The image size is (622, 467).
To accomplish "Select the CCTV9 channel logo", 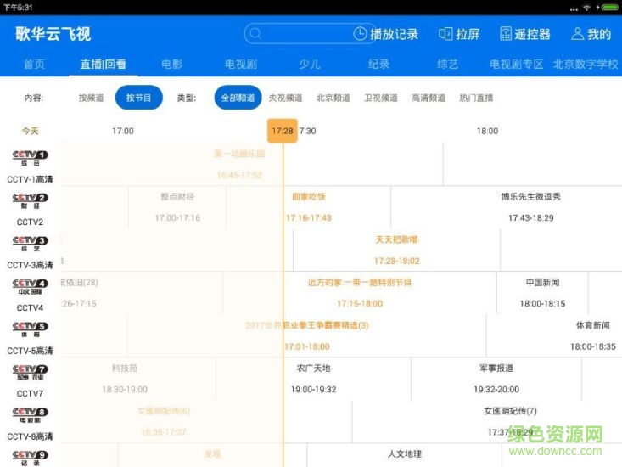I will (31, 458).
